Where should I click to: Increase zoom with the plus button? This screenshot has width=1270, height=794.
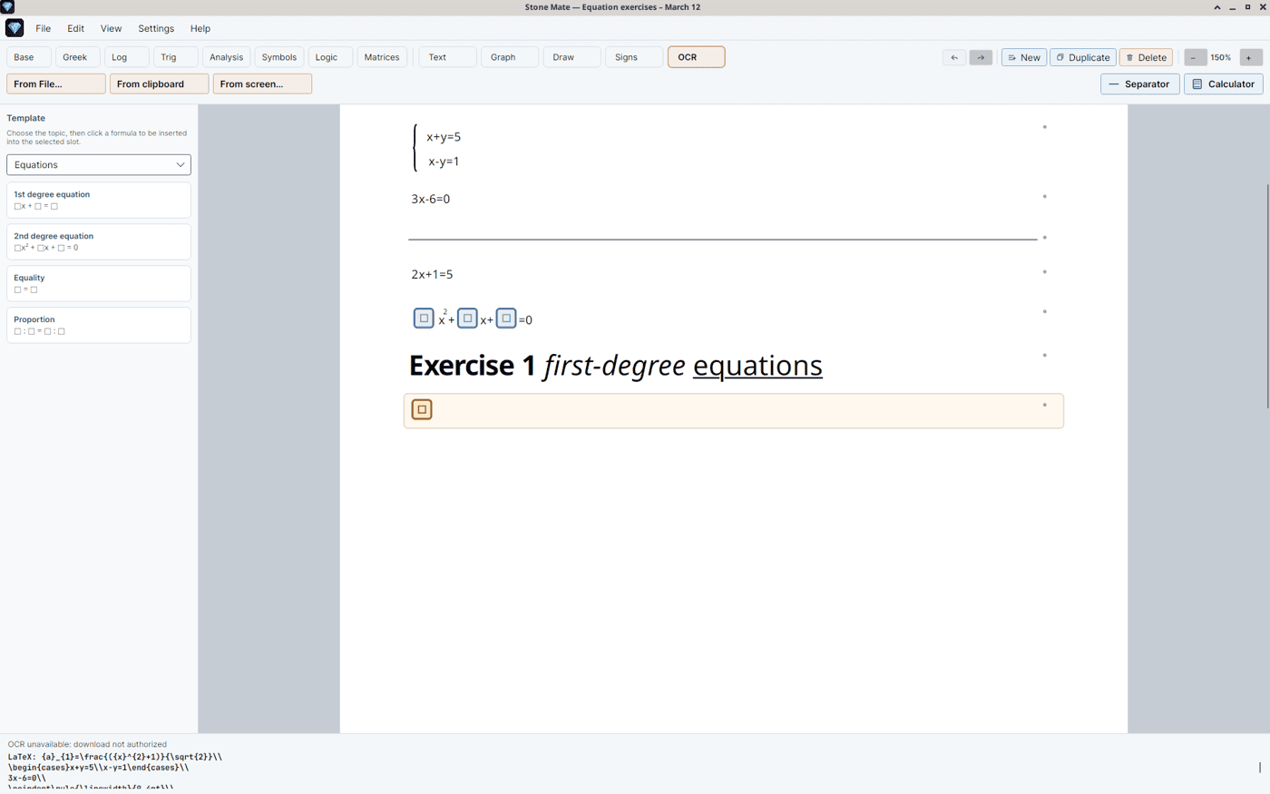point(1249,57)
